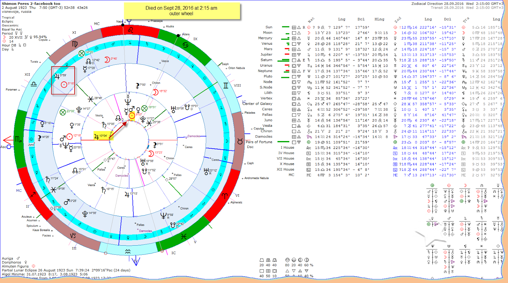Select the 'Praesepe' fixed star label
The image size is (508, 283).
157,21
